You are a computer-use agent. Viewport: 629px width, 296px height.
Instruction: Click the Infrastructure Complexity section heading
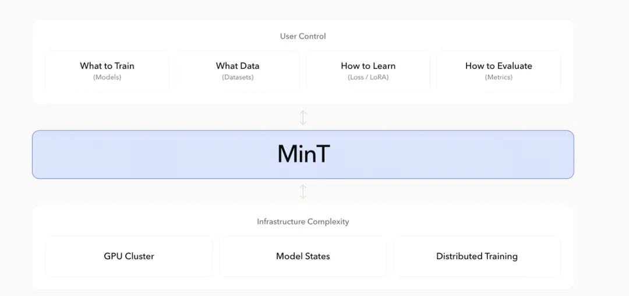pyautogui.click(x=303, y=221)
